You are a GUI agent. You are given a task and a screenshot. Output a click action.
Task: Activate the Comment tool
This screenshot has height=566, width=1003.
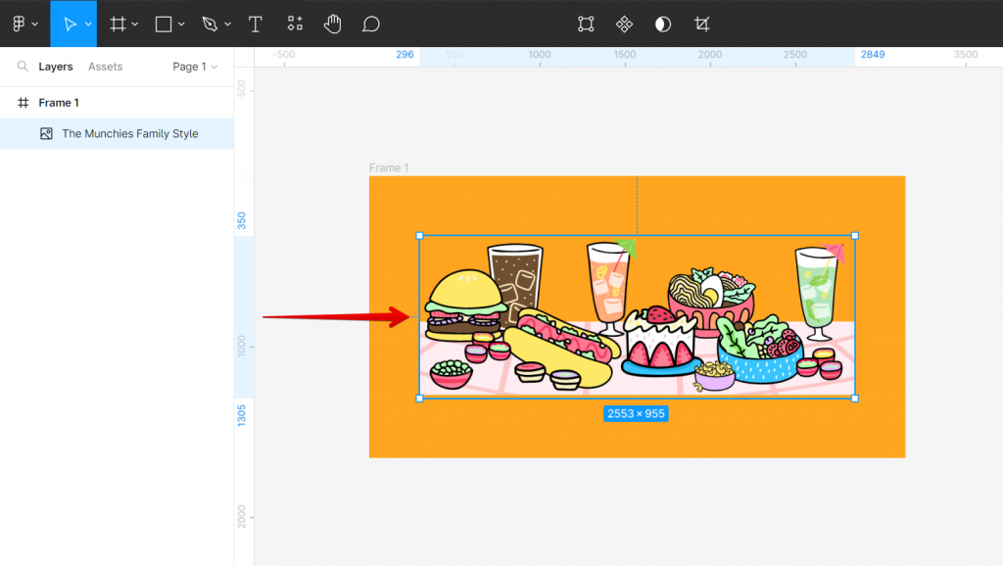point(370,24)
